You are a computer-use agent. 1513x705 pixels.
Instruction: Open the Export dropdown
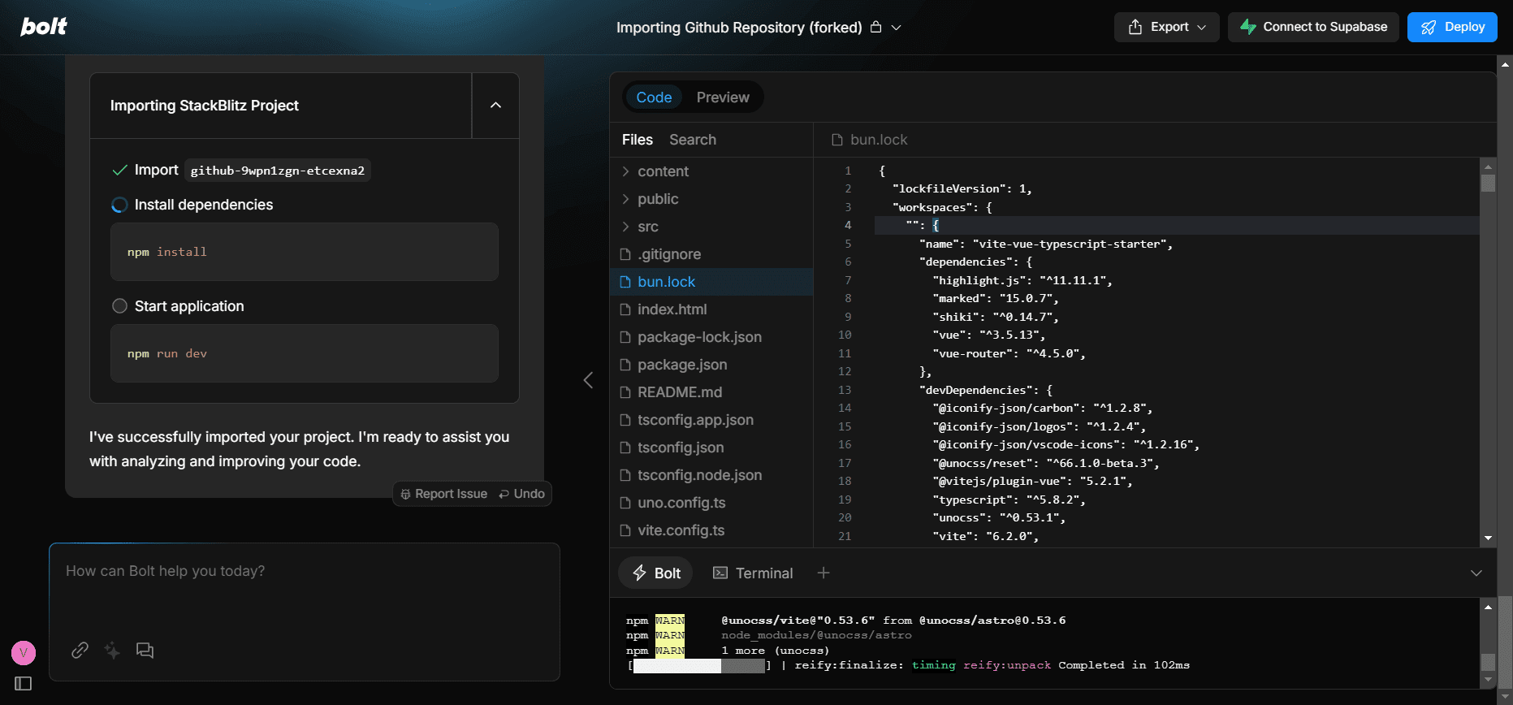[x=1167, y=27]
